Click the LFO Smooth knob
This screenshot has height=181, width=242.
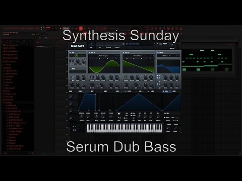(158, 117)
